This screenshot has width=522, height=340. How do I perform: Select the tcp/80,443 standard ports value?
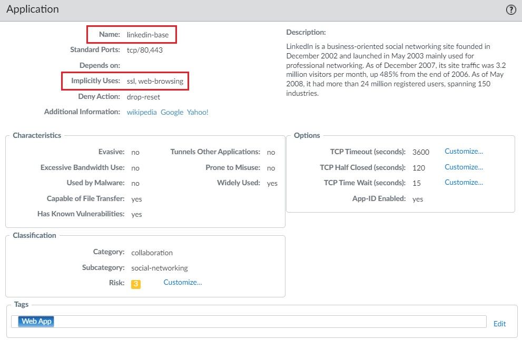pyautogui.click(x=144, y=50)
